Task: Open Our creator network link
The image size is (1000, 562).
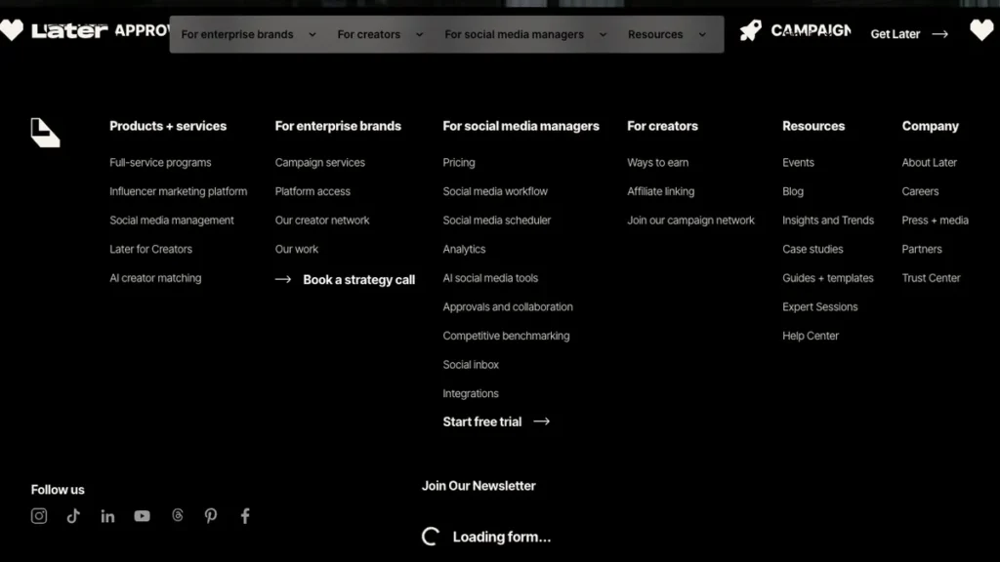Action: pyautogui.click(x=322, y=221)
